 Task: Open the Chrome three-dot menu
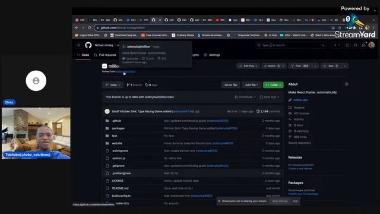click(374, 28)
